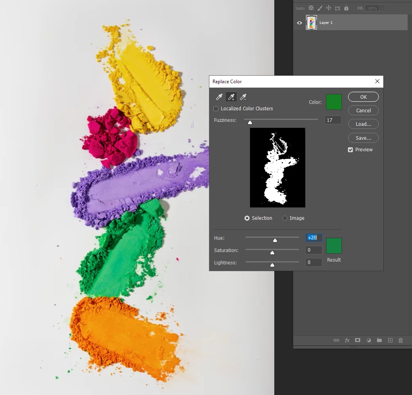Click Lock transparent pixels icon
This screenshot has height=395, width=412.
(x=311, y=8)
